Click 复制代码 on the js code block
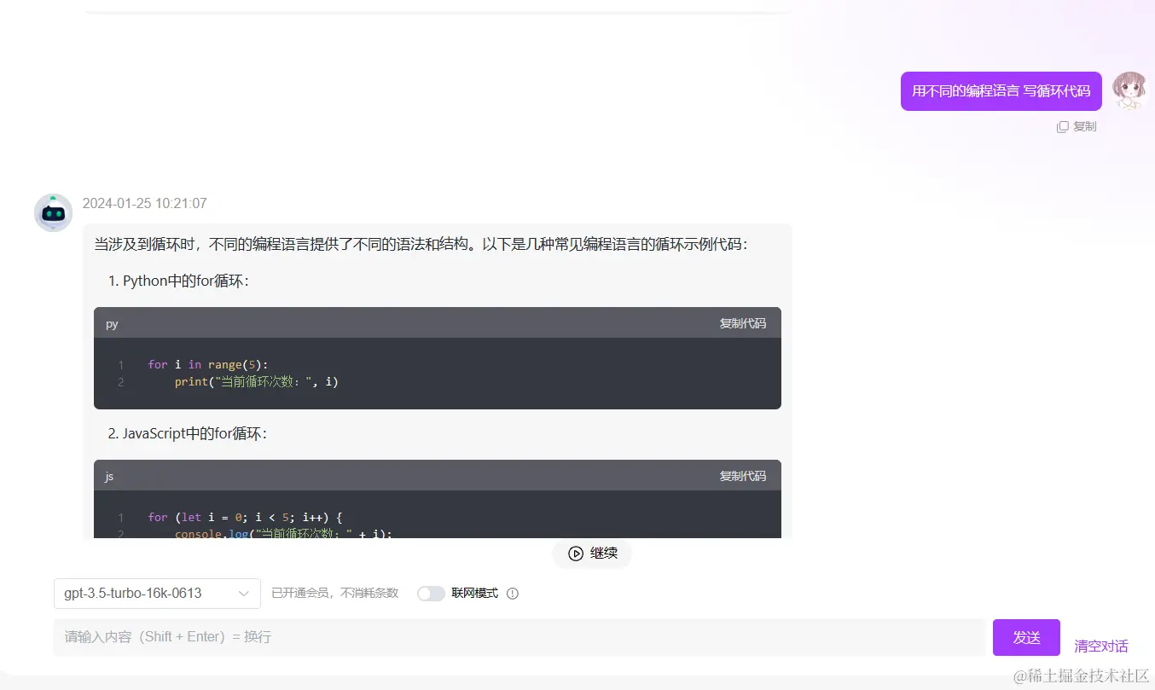 [742, 476]
